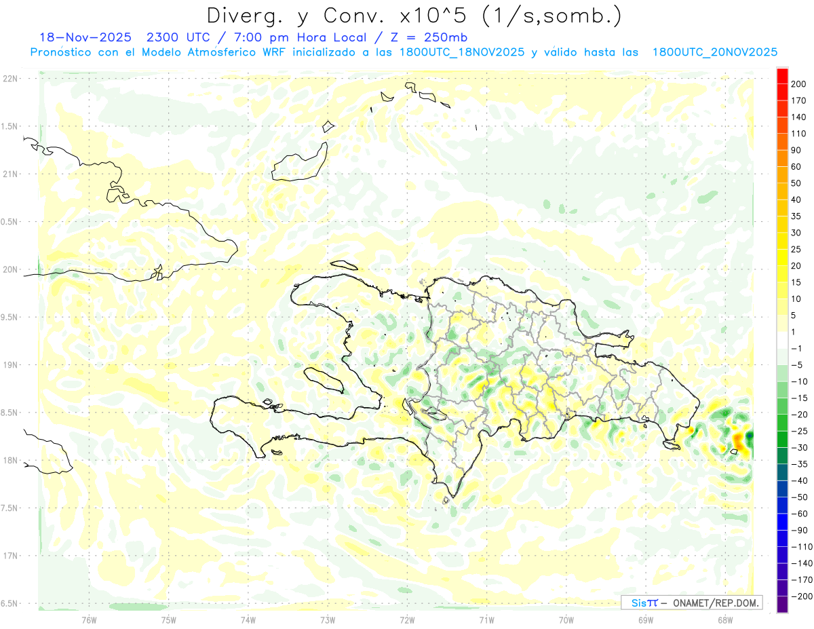The height and width of the screenshot is (629, 814).
Task: Click the longitude axis label "72W"
Action: pyautogui.click(x=407, y=620)
